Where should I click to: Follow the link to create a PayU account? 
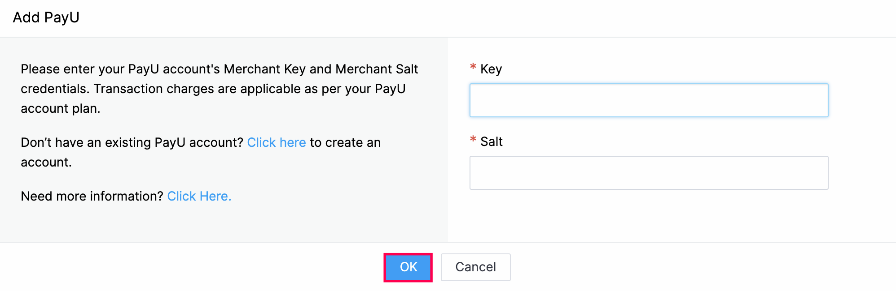point(277,142)
